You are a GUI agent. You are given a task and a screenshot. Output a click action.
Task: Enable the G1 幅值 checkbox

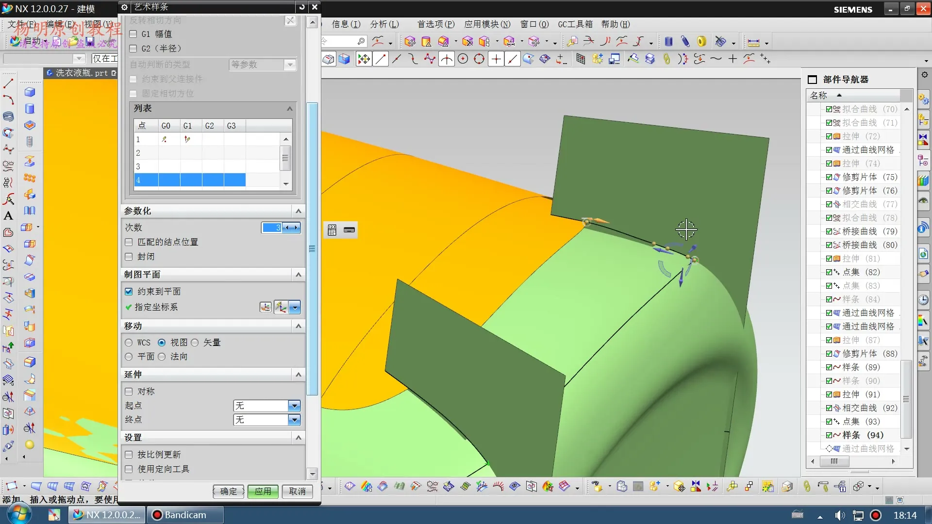pyautogui.click(x=133, y=34)
